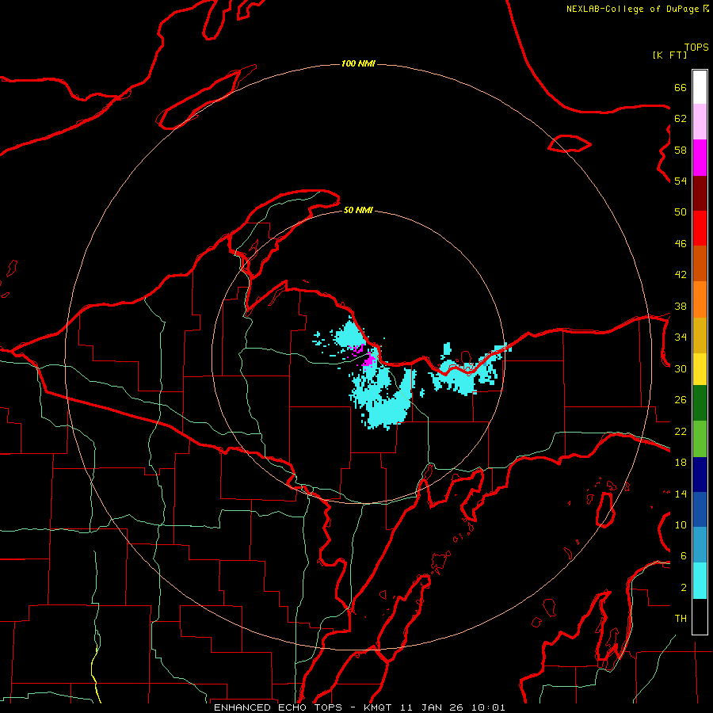Select the magenta legend swatch
Viewport: 713px width, 713px height.
pyautogui.click(x=700, y=158)
